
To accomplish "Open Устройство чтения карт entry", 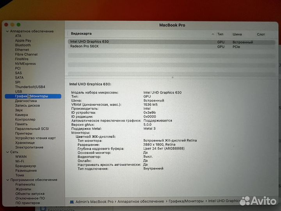I will click(35, 138).
